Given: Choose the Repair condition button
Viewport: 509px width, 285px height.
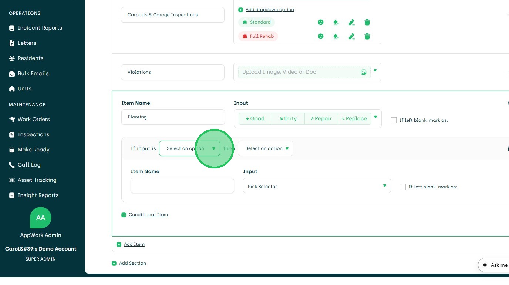Looking at the screenshot, I should (x=321, y=118).
